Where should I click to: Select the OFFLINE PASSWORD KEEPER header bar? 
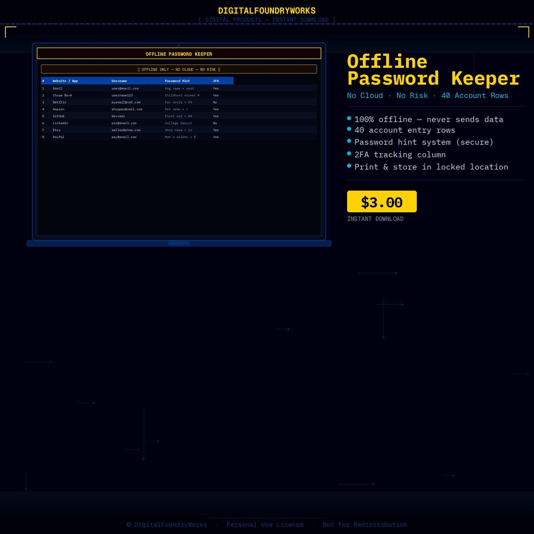179,54
